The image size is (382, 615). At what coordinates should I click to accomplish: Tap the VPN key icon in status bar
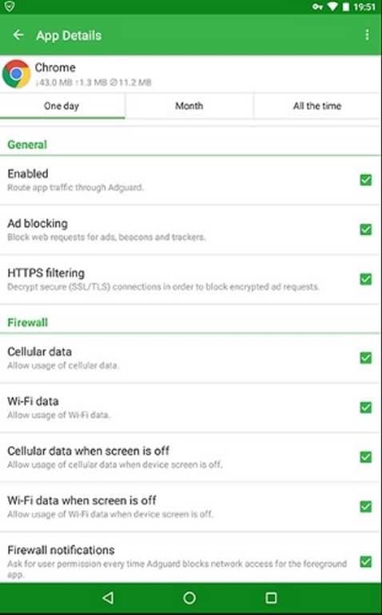pos(317,6)
